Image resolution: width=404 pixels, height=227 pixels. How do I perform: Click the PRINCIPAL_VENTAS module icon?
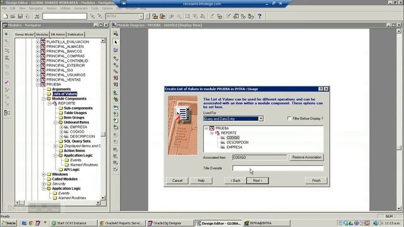click(x=43, y=80)
